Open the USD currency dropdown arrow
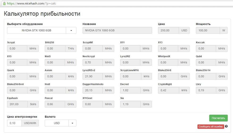Screen dimensions: 233x134 pos(72,123)
